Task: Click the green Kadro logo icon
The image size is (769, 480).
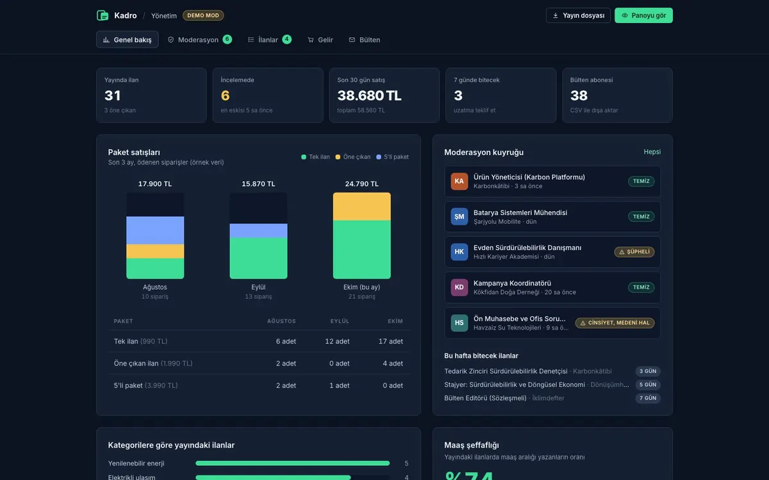Action: pos(103,15)
